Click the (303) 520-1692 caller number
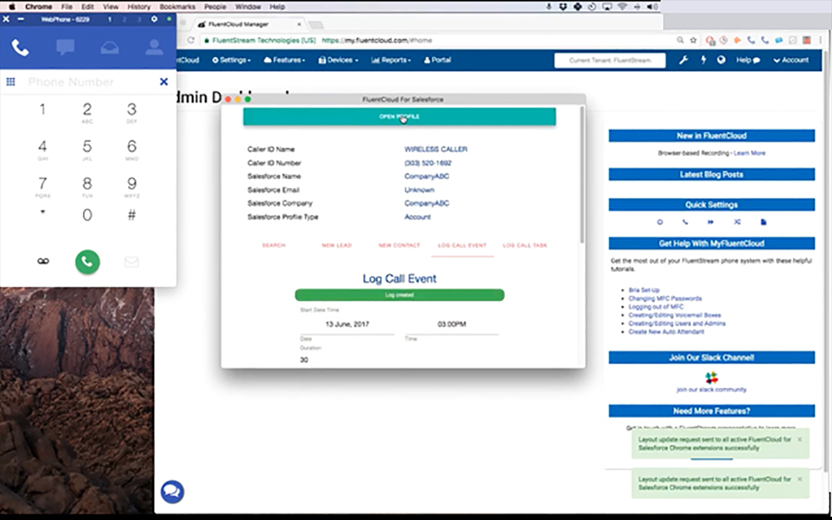The image size is (832, 520). point(428,163)
